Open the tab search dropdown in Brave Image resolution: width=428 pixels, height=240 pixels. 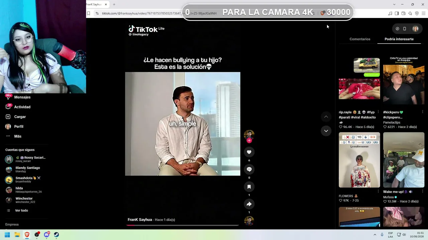click(x=394, y=4)
